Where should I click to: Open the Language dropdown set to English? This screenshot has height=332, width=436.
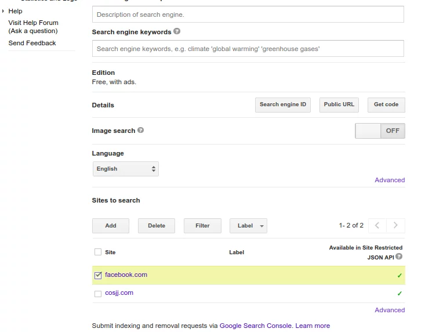tap(125, 169)
